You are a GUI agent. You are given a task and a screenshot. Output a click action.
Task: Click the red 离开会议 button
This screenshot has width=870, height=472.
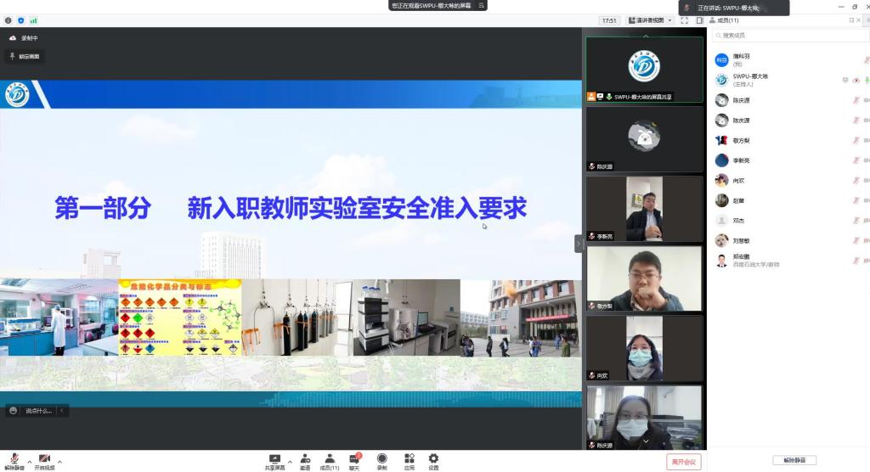683,462
